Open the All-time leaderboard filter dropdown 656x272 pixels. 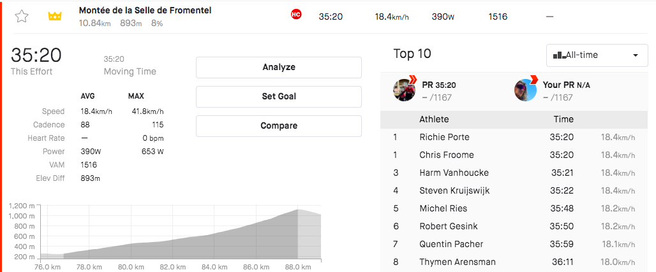pyautogui.click(x=597, y=55)
